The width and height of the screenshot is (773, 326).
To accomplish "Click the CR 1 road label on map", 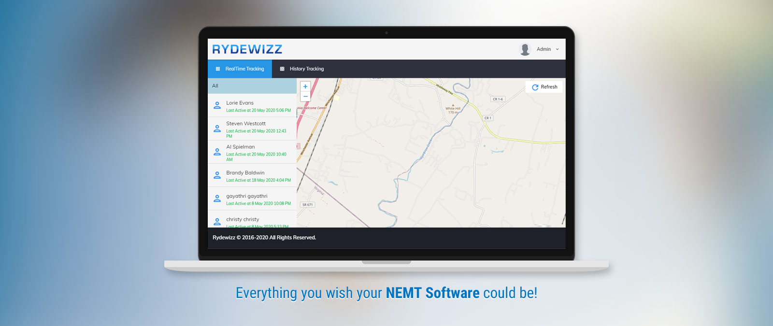I will coord(488,118).
